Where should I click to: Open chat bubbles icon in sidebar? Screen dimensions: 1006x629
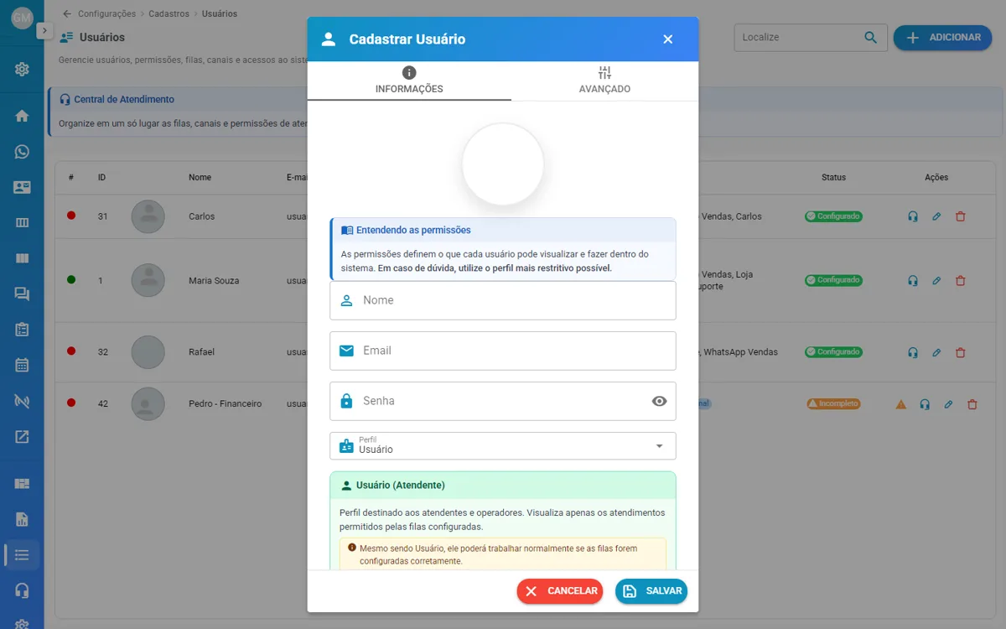(22, 294)
